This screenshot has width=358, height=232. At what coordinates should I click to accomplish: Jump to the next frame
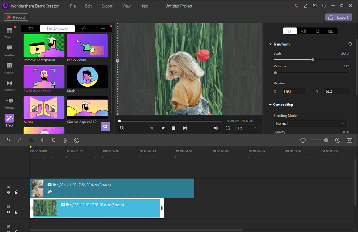(x=185, y=128)
